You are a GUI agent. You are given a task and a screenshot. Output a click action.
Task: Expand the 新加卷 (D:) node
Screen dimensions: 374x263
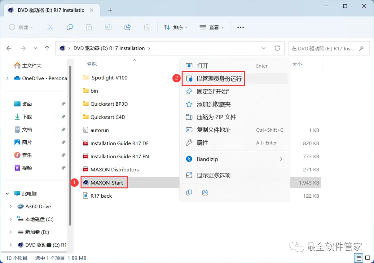click(10, 232)
